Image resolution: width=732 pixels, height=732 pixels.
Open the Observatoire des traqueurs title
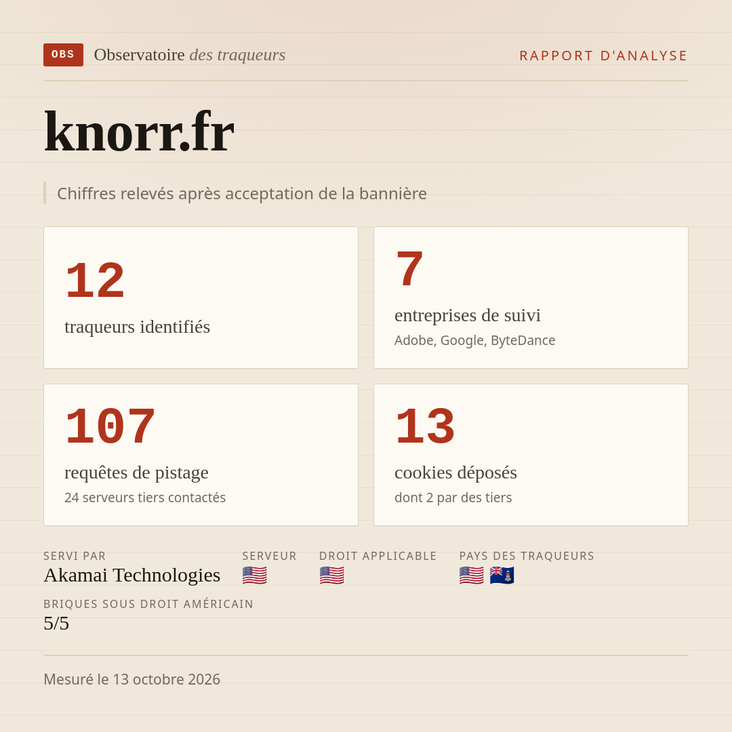click(190, 55)
